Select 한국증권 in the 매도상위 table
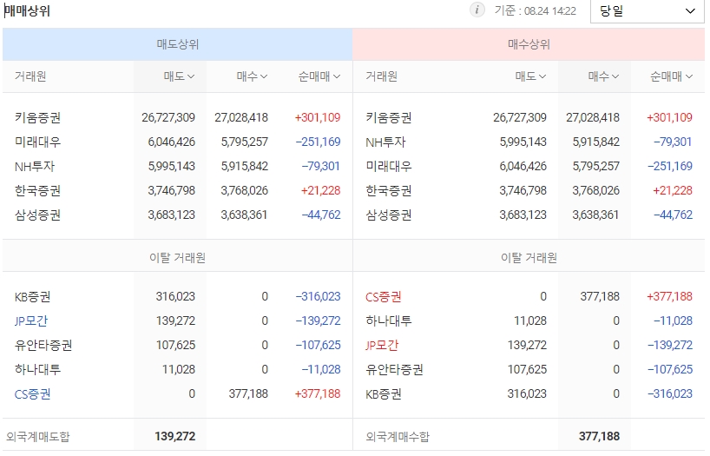710x456 pixels. tap(37, 191)
